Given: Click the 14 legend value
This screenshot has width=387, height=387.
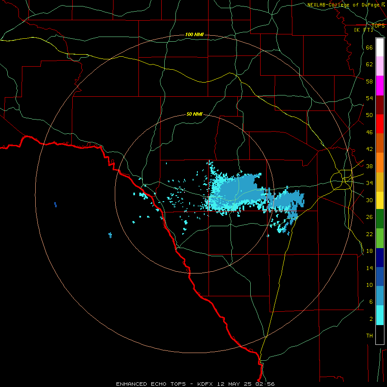Looking at the screenshot, I should coord(369,268).
